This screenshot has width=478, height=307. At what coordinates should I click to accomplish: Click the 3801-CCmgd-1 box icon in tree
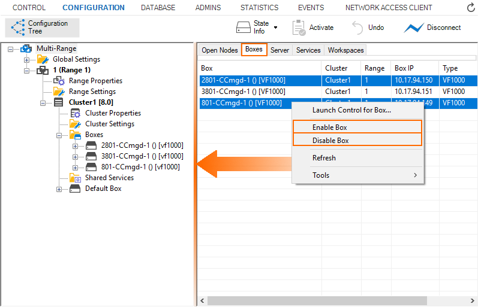coord(91,156)
